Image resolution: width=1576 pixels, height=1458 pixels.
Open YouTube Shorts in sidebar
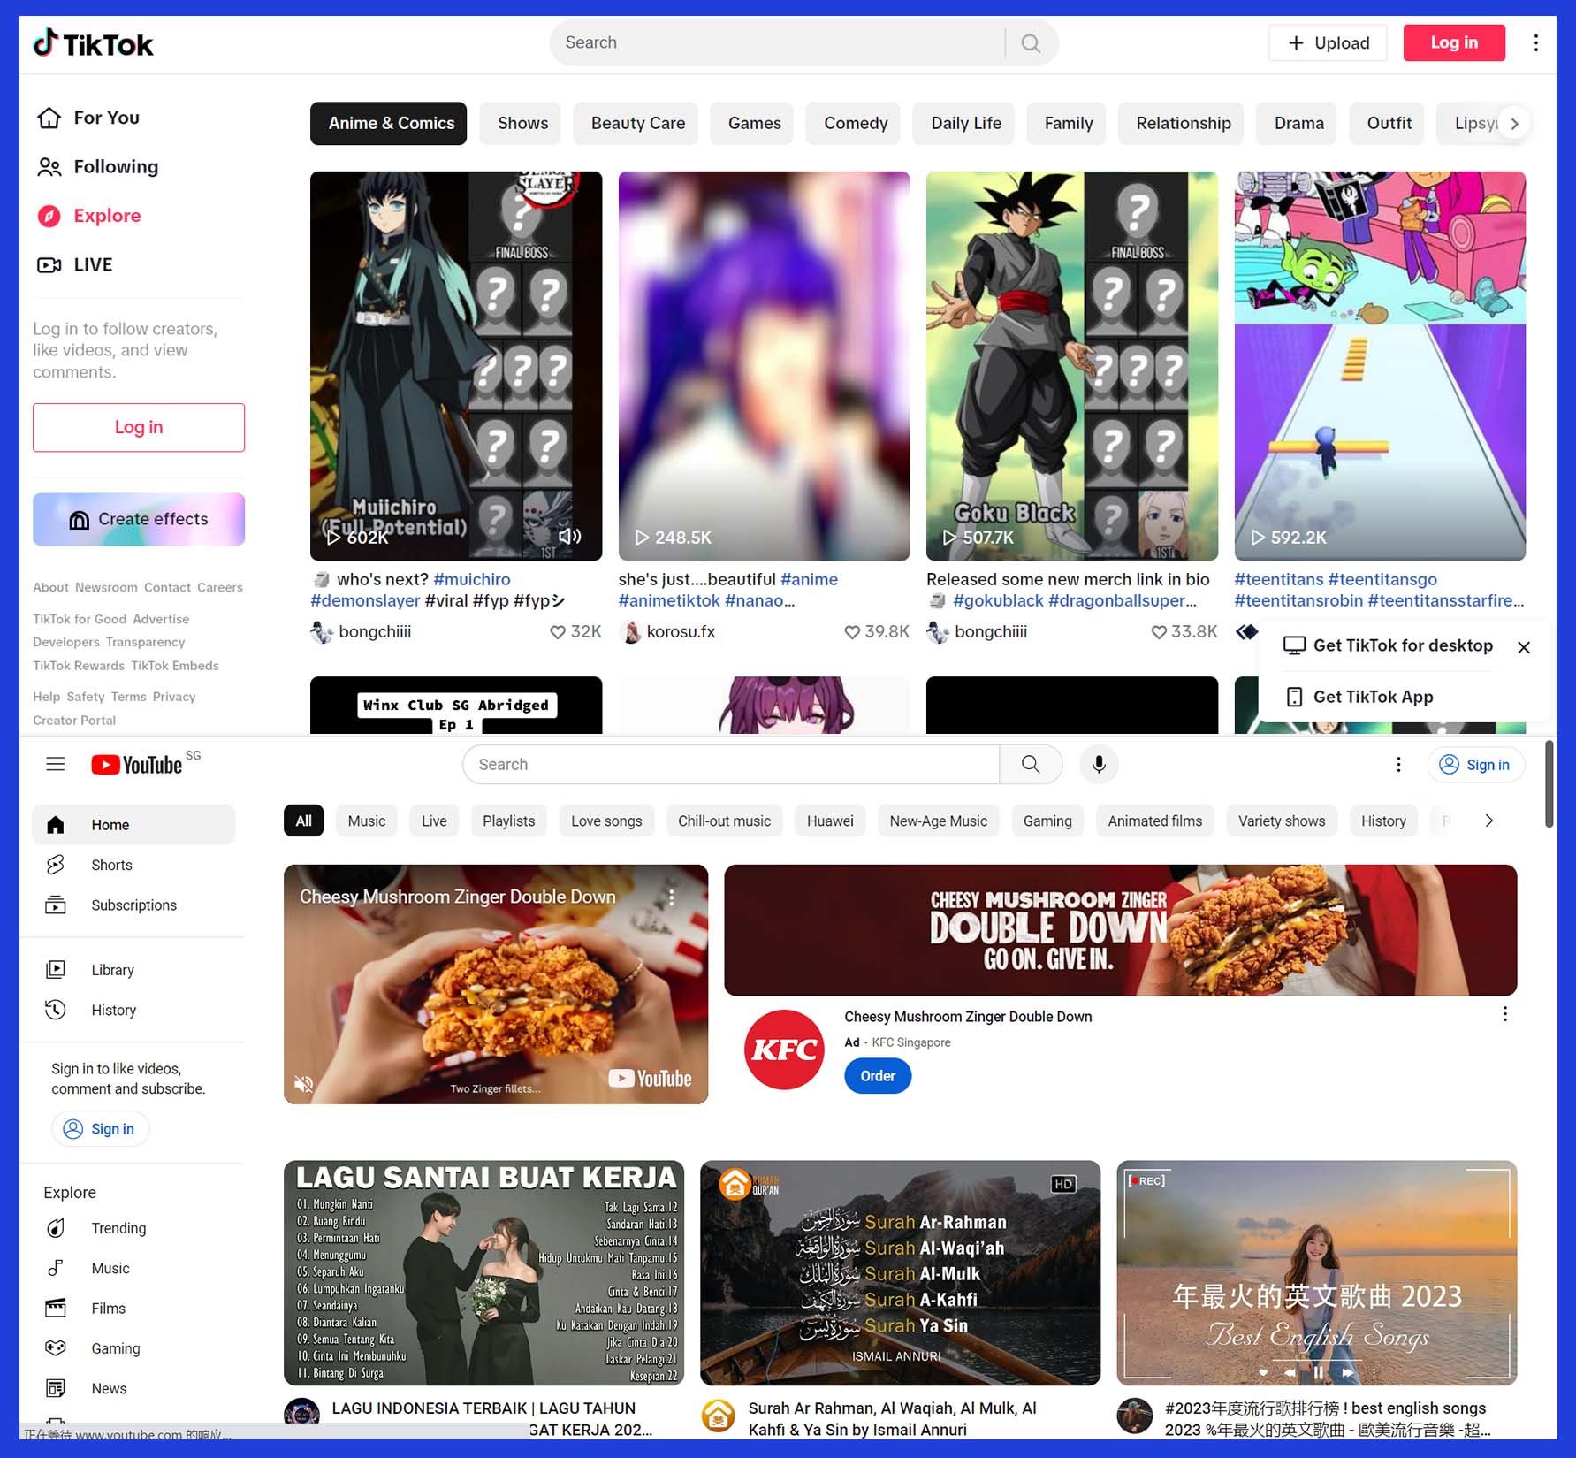point(135,865)
